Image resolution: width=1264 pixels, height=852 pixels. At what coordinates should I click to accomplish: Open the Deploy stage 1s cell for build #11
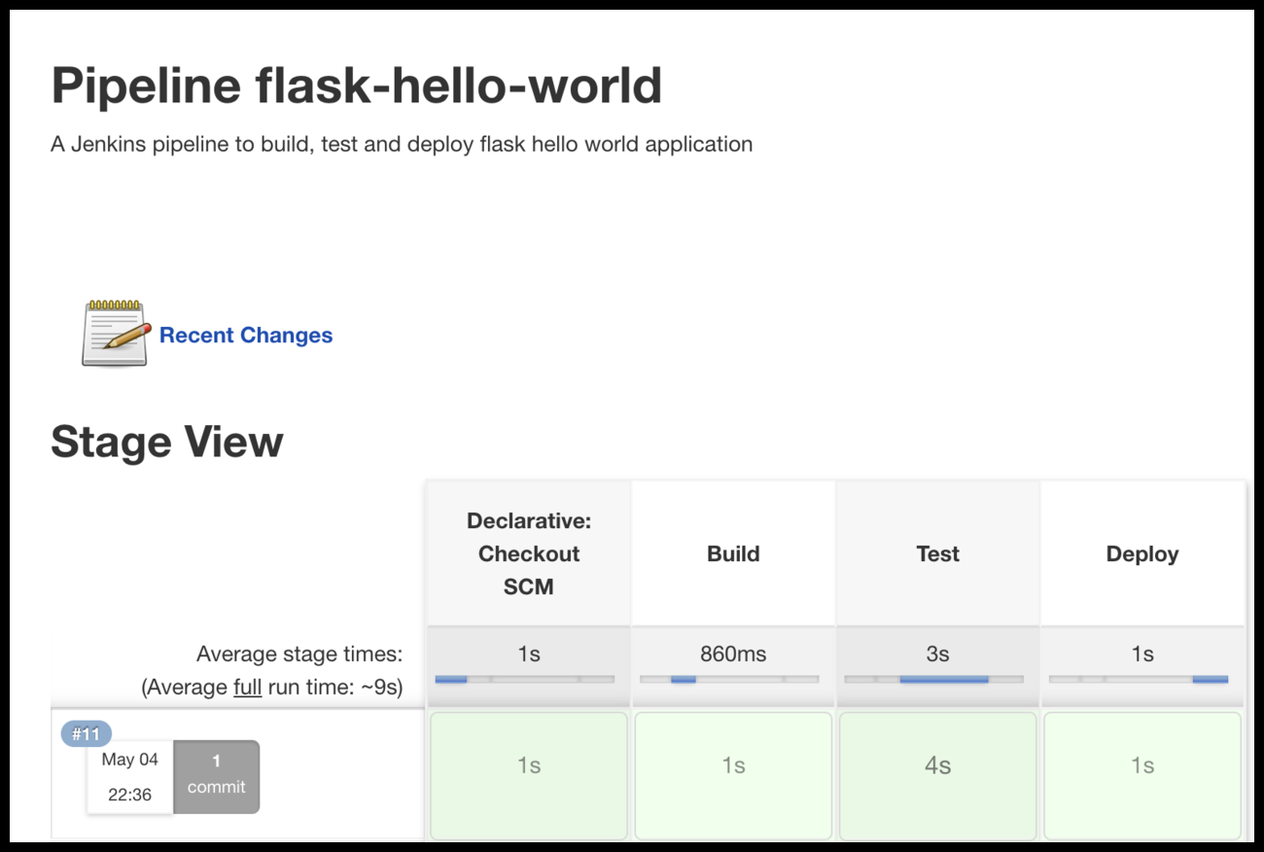[x=1142, y=775]
